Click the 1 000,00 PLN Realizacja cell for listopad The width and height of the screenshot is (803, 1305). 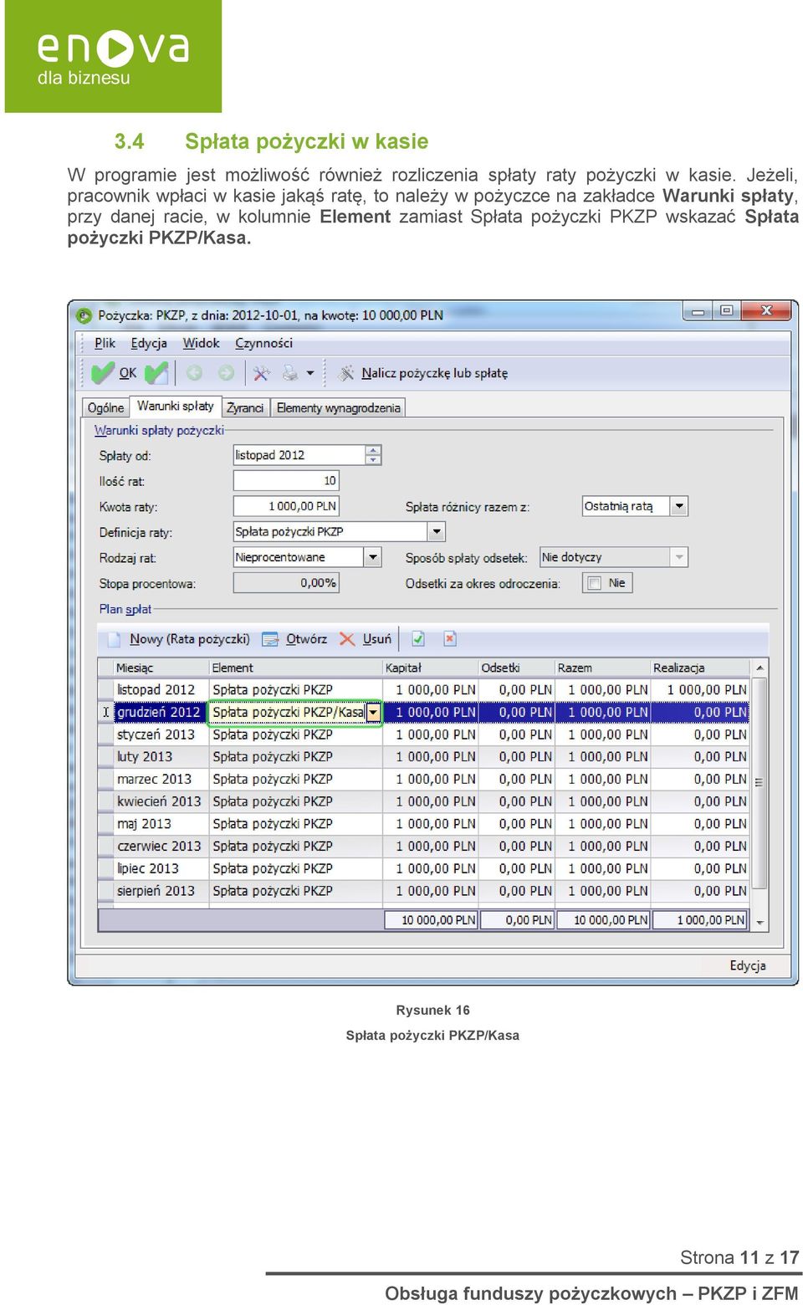[700, 690]
